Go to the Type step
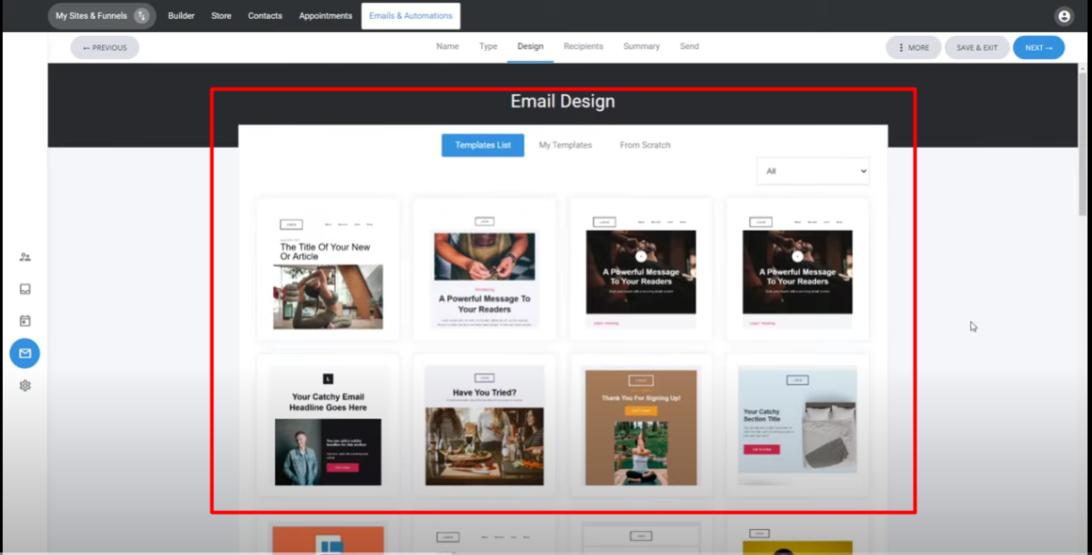 tap(488, 47)
